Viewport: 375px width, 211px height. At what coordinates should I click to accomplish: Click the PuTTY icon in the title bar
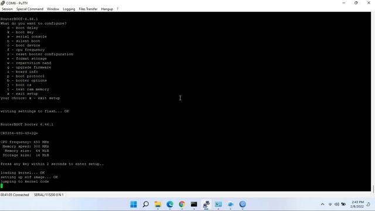point(2,3)
